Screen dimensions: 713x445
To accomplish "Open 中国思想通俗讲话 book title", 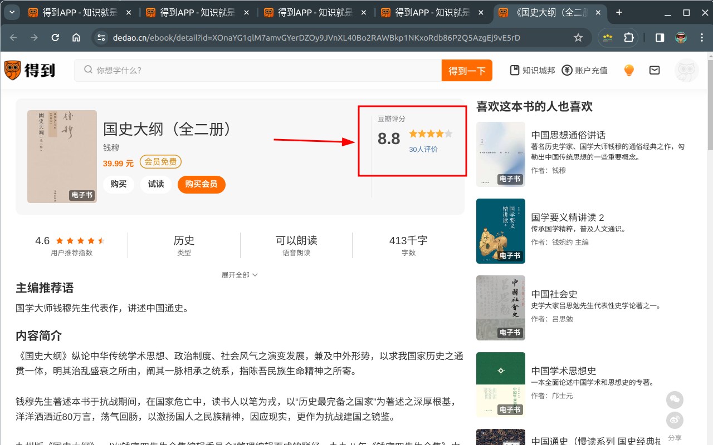I will [x=568, y=135].
